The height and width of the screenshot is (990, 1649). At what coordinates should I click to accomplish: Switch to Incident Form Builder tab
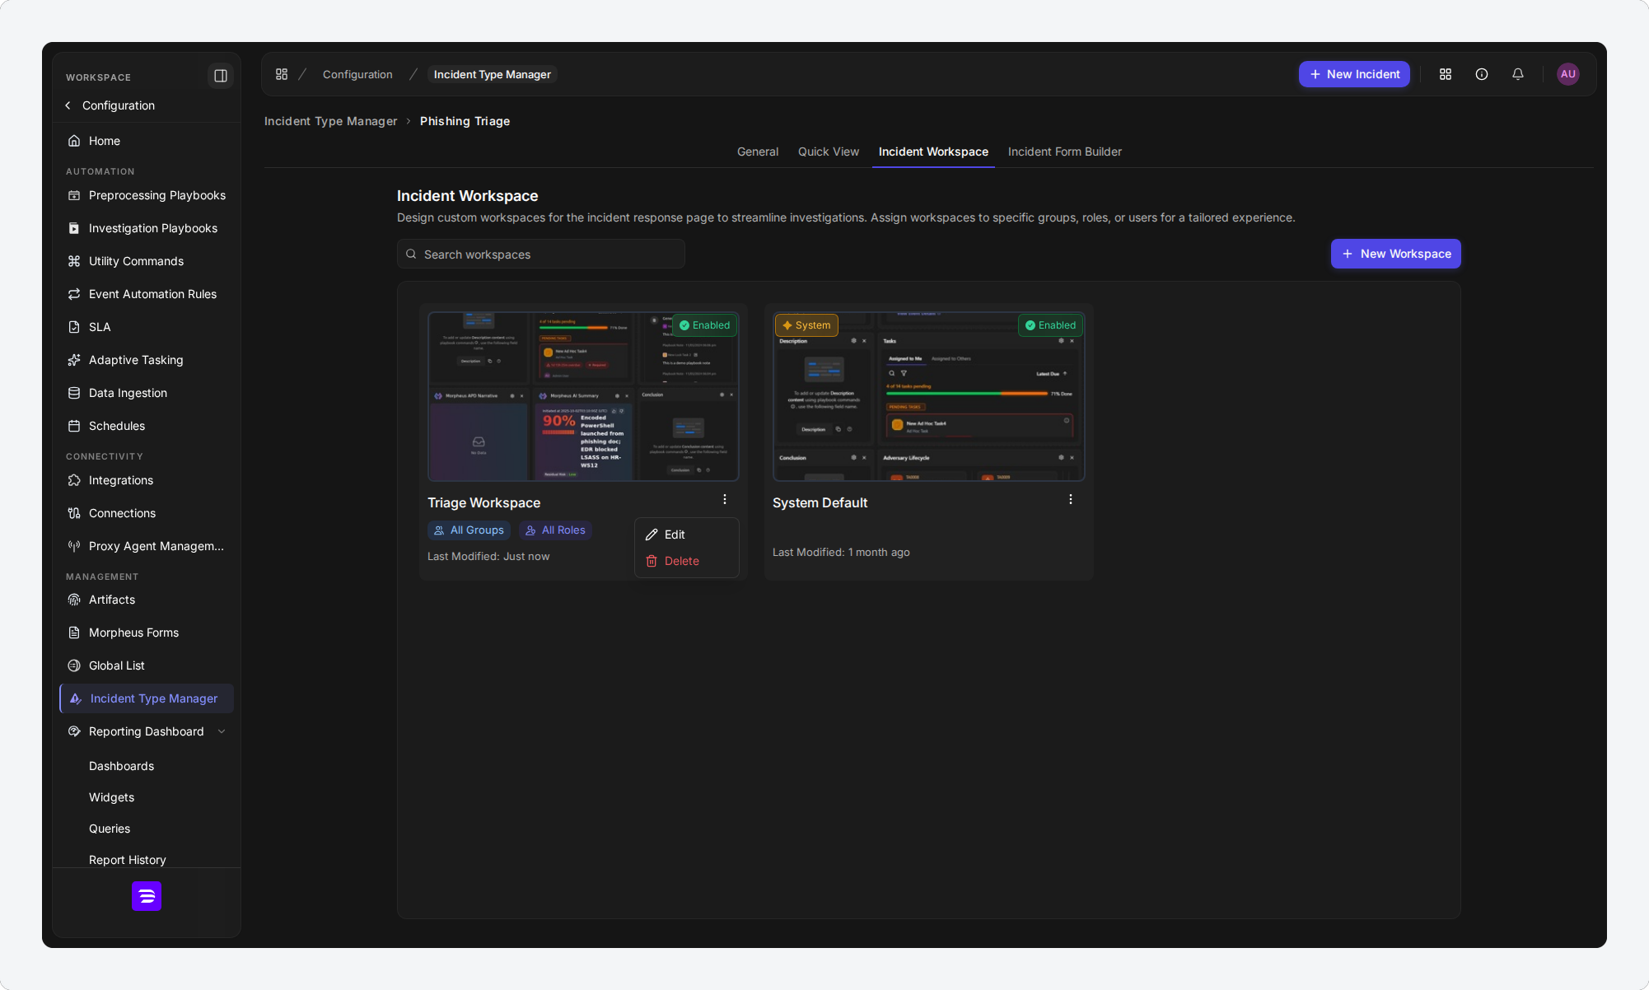pyautogui.click(x=1065, y=152)
